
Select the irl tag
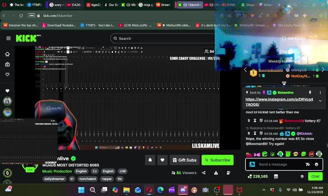tap(72, 179)
